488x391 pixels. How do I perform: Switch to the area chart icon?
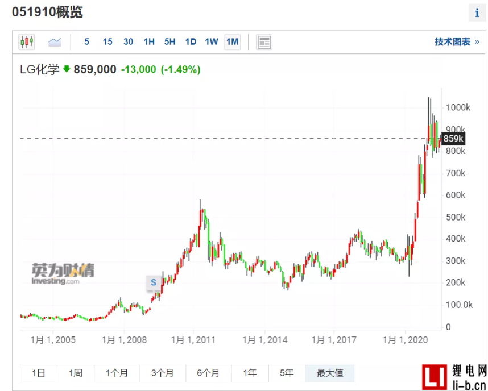(x=55, y=41)
